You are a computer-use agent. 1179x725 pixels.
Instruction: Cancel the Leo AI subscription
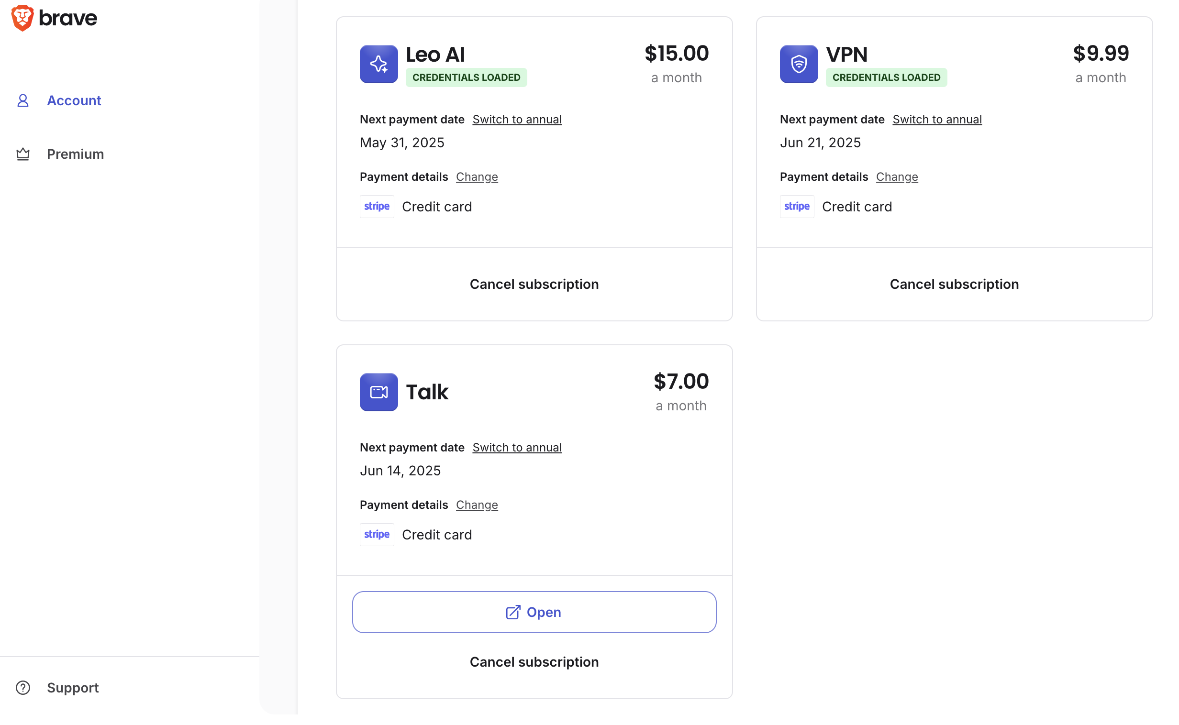(534, 285)
